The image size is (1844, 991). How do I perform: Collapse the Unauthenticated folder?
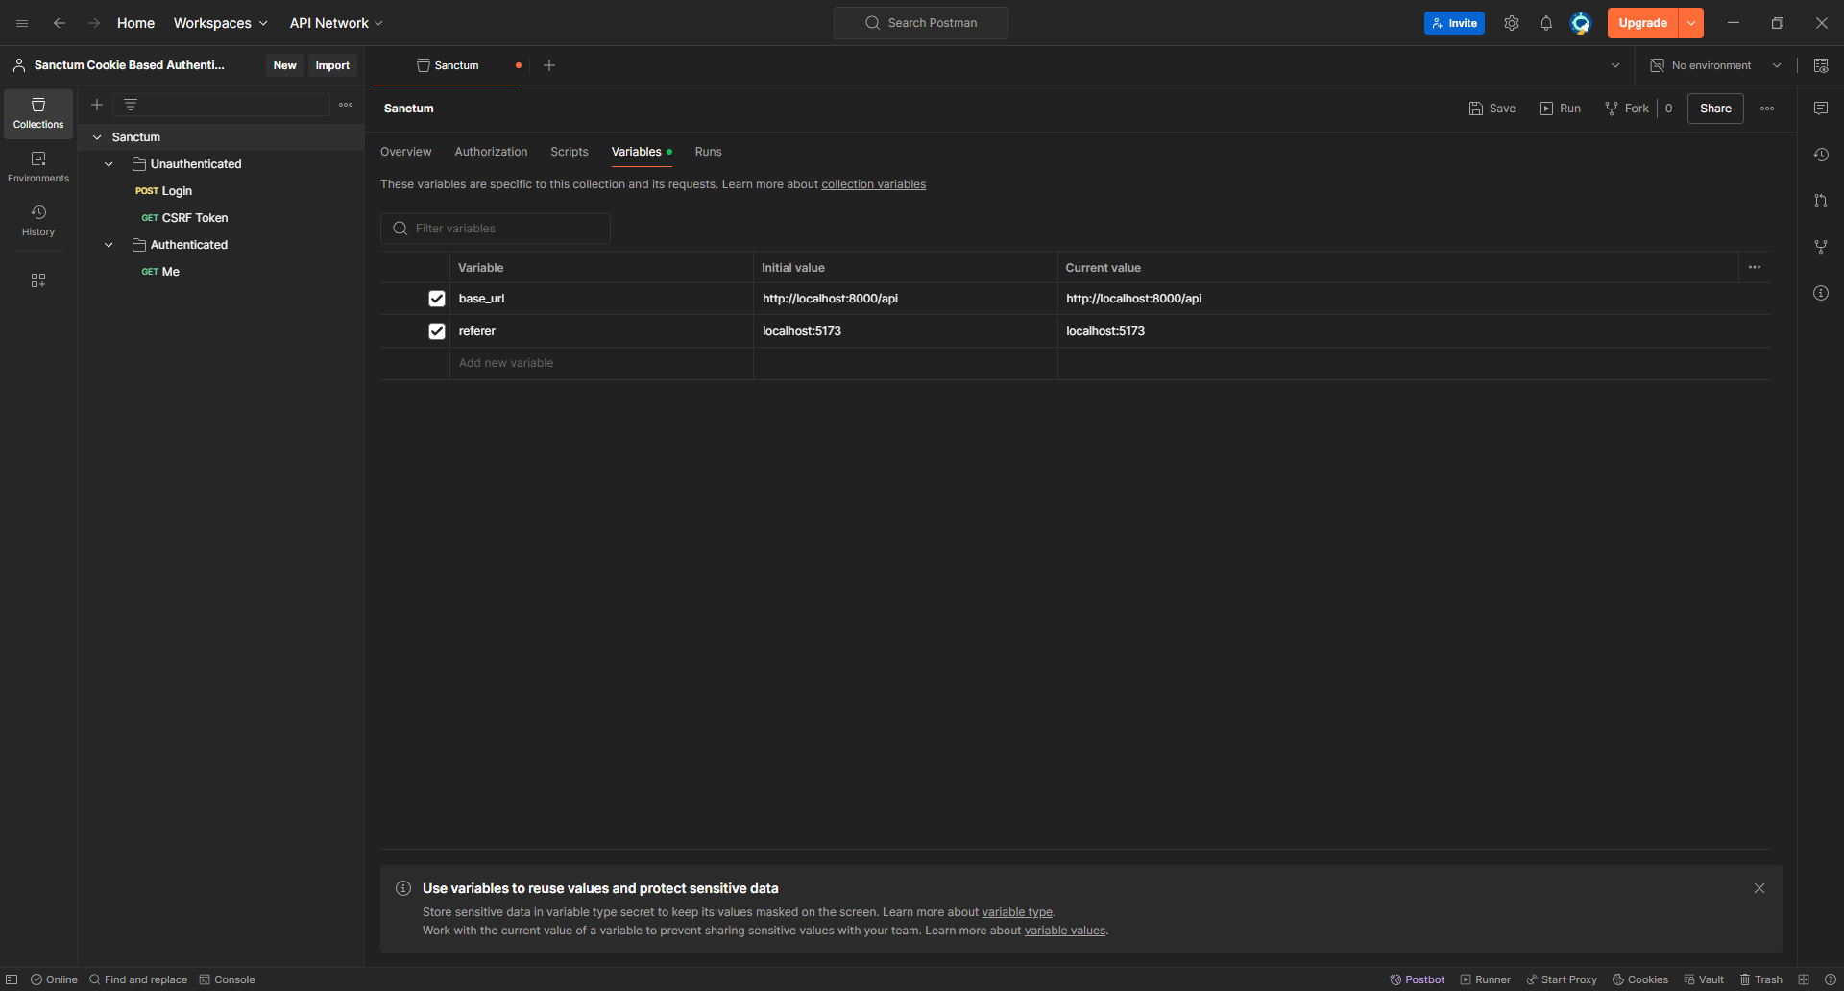109,164
